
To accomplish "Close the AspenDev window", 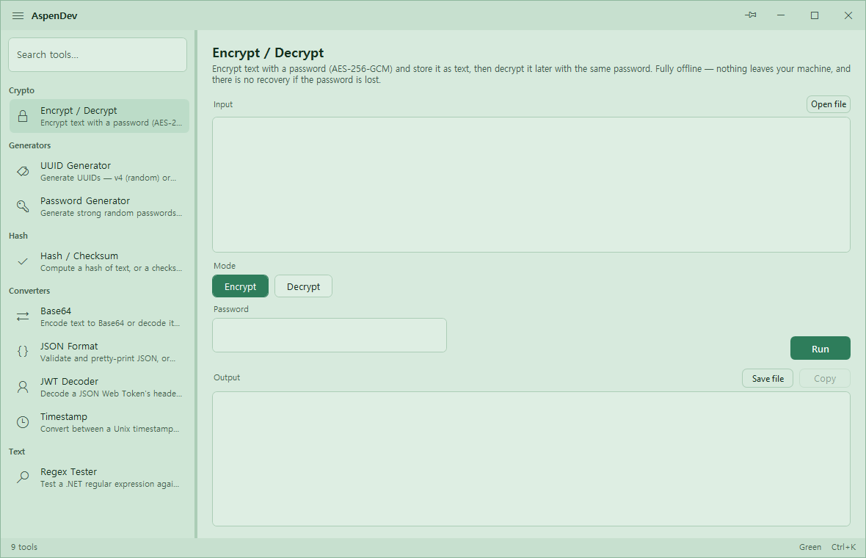I will pos(848,15).
